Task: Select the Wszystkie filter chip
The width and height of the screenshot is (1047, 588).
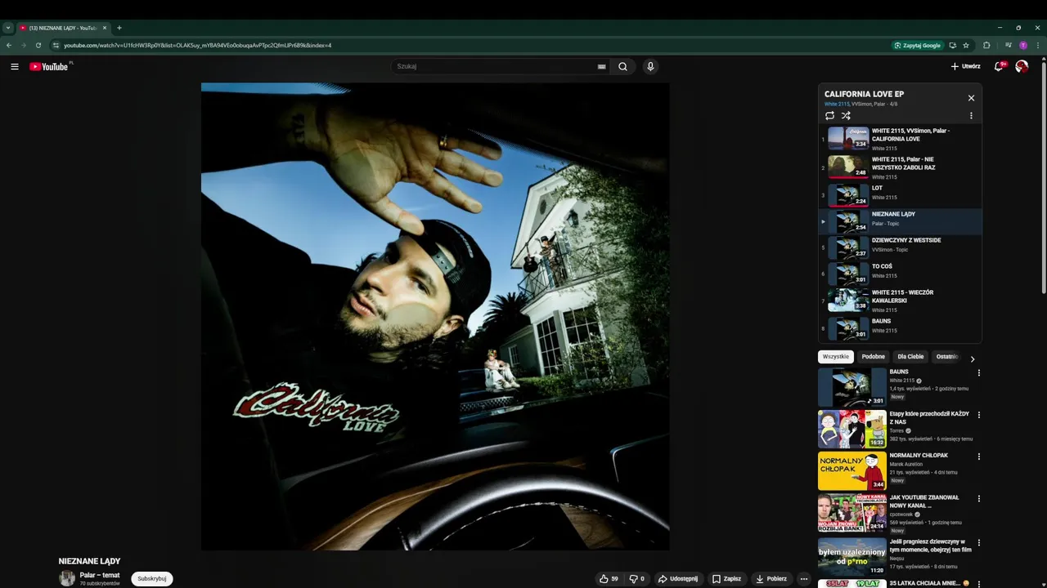Action: click(836, 357)
